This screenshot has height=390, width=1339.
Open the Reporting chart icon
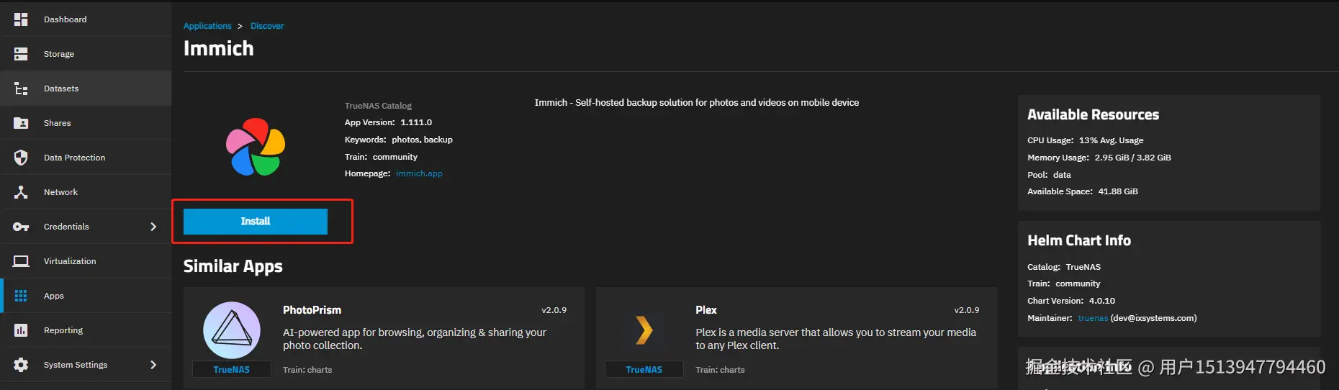tap(21, 330)
